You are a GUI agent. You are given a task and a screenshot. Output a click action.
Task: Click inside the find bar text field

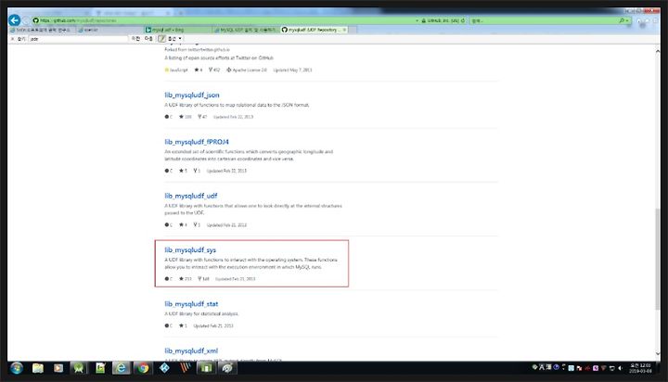pos(78,39)
